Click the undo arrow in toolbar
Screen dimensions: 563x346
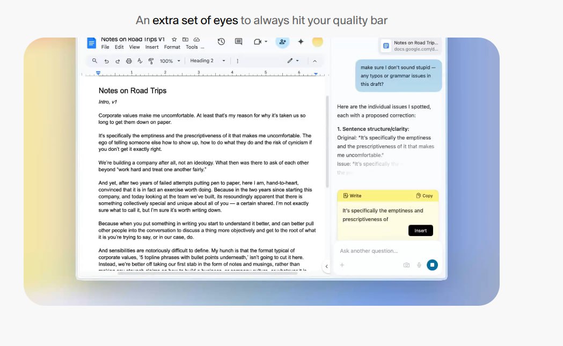pos(106,61)
